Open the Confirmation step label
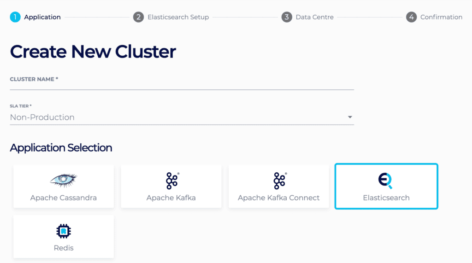 coord(441,17)
